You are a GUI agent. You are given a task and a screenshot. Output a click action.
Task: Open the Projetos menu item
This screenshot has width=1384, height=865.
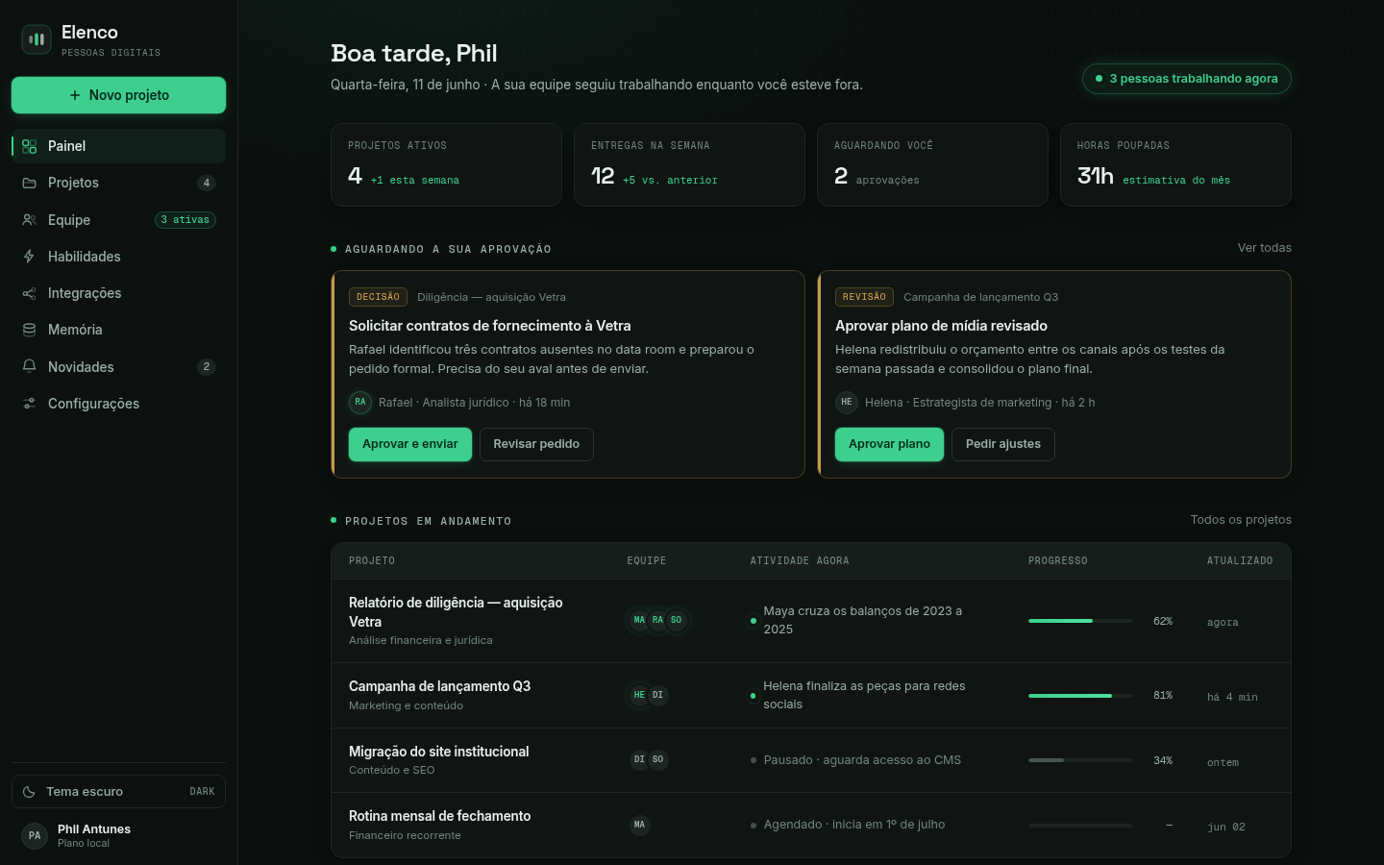118,183
